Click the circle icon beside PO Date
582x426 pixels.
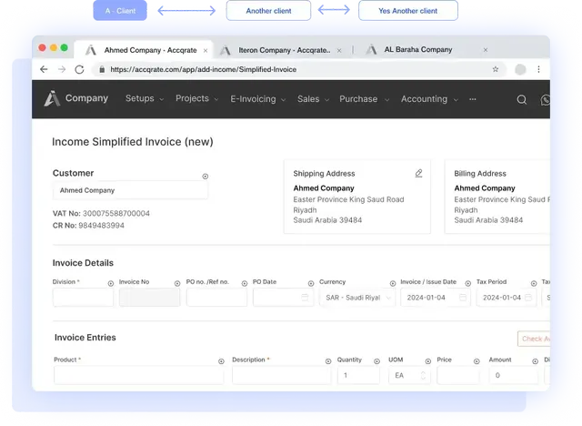point(311,283)
